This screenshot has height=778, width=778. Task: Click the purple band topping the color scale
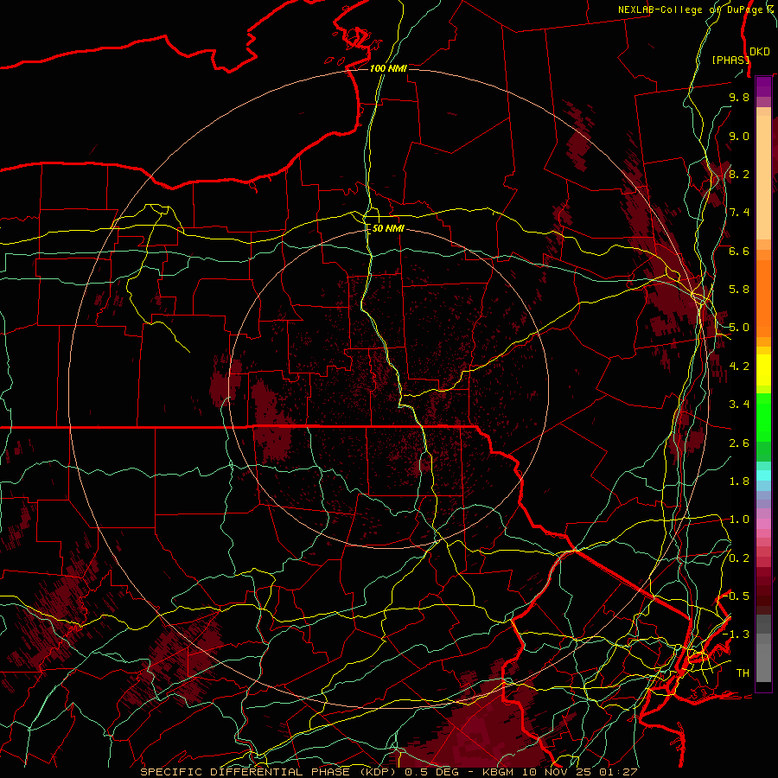[x=763, y=87]
